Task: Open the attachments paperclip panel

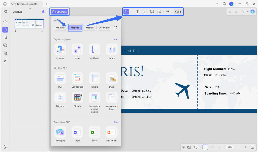Action: 5,61
